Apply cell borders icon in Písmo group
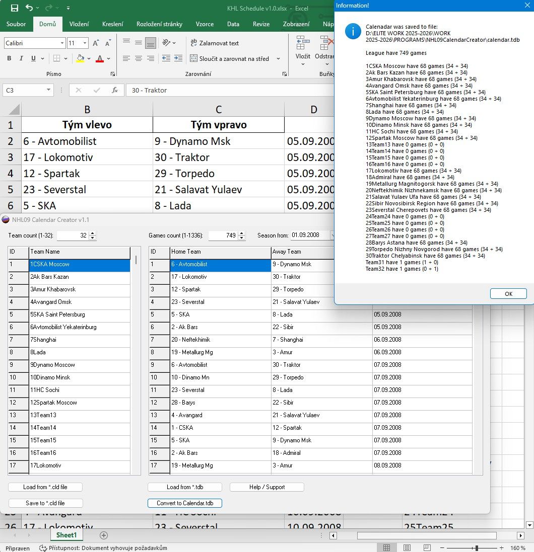Viewport: 534px width, 552px height. (56, 58)
